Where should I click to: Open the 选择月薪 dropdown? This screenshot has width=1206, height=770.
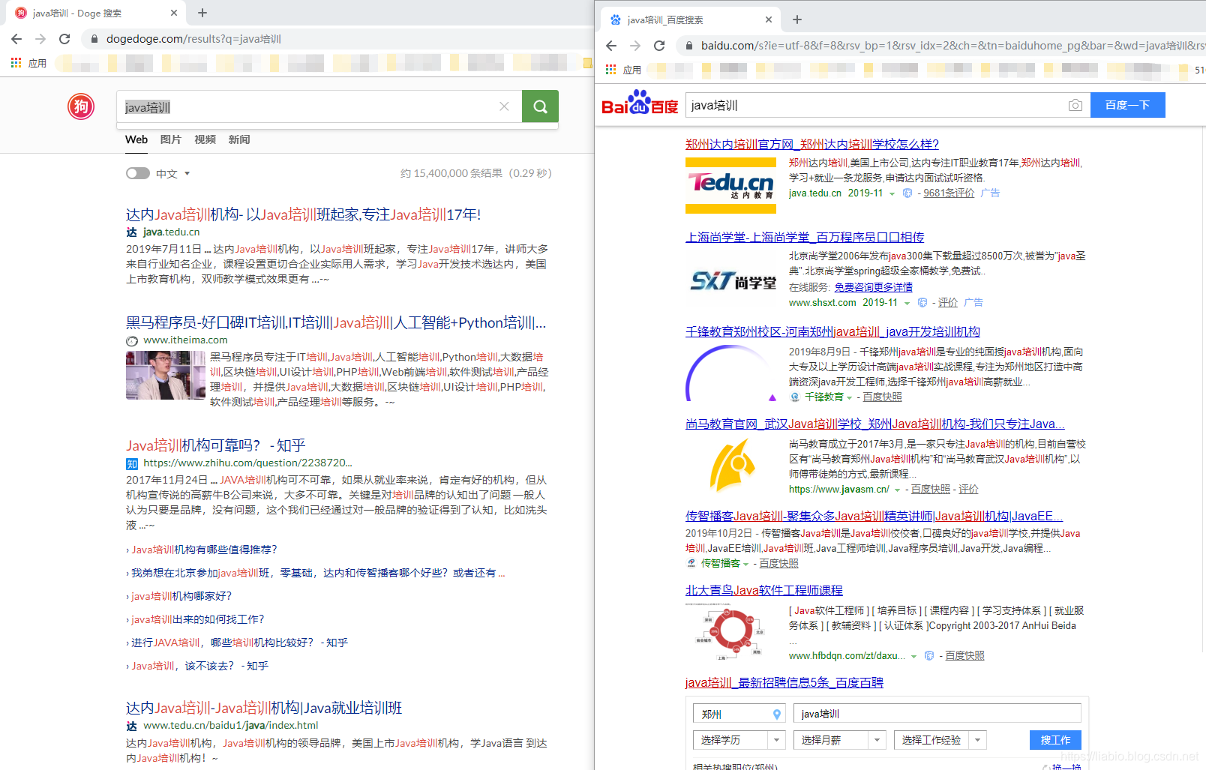pyautogui.click(x=838, y=739)
